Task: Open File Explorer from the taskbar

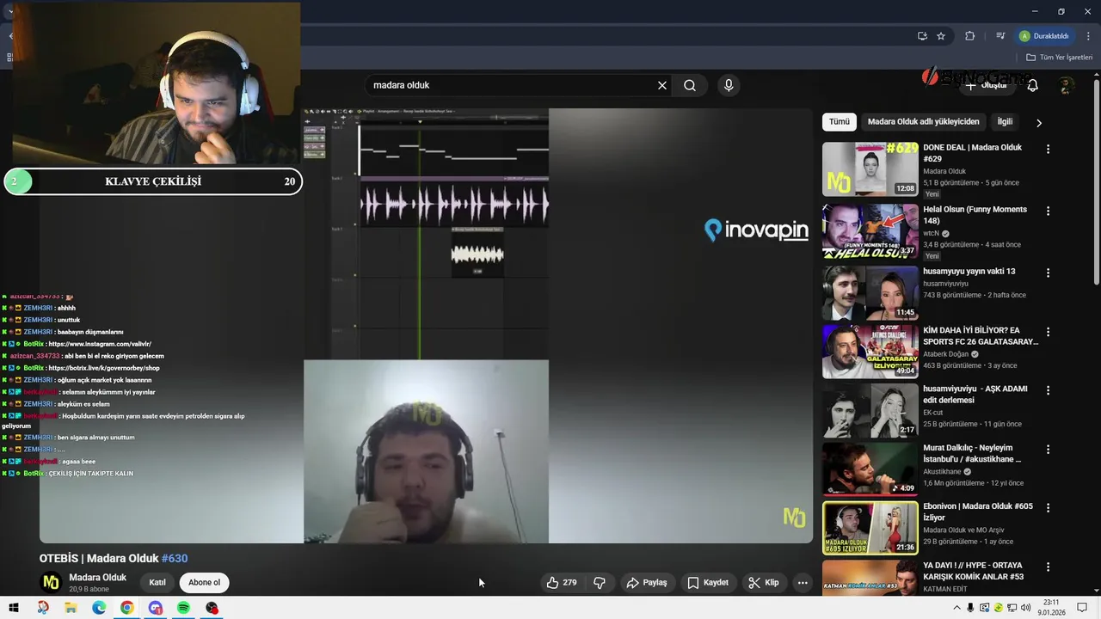Action: pos(71,608)
